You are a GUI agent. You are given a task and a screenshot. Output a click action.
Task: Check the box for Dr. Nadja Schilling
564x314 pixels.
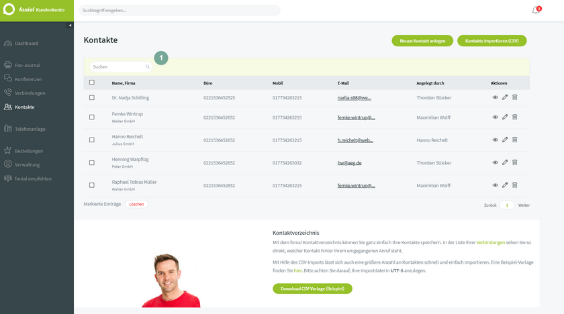click(92, 98)
